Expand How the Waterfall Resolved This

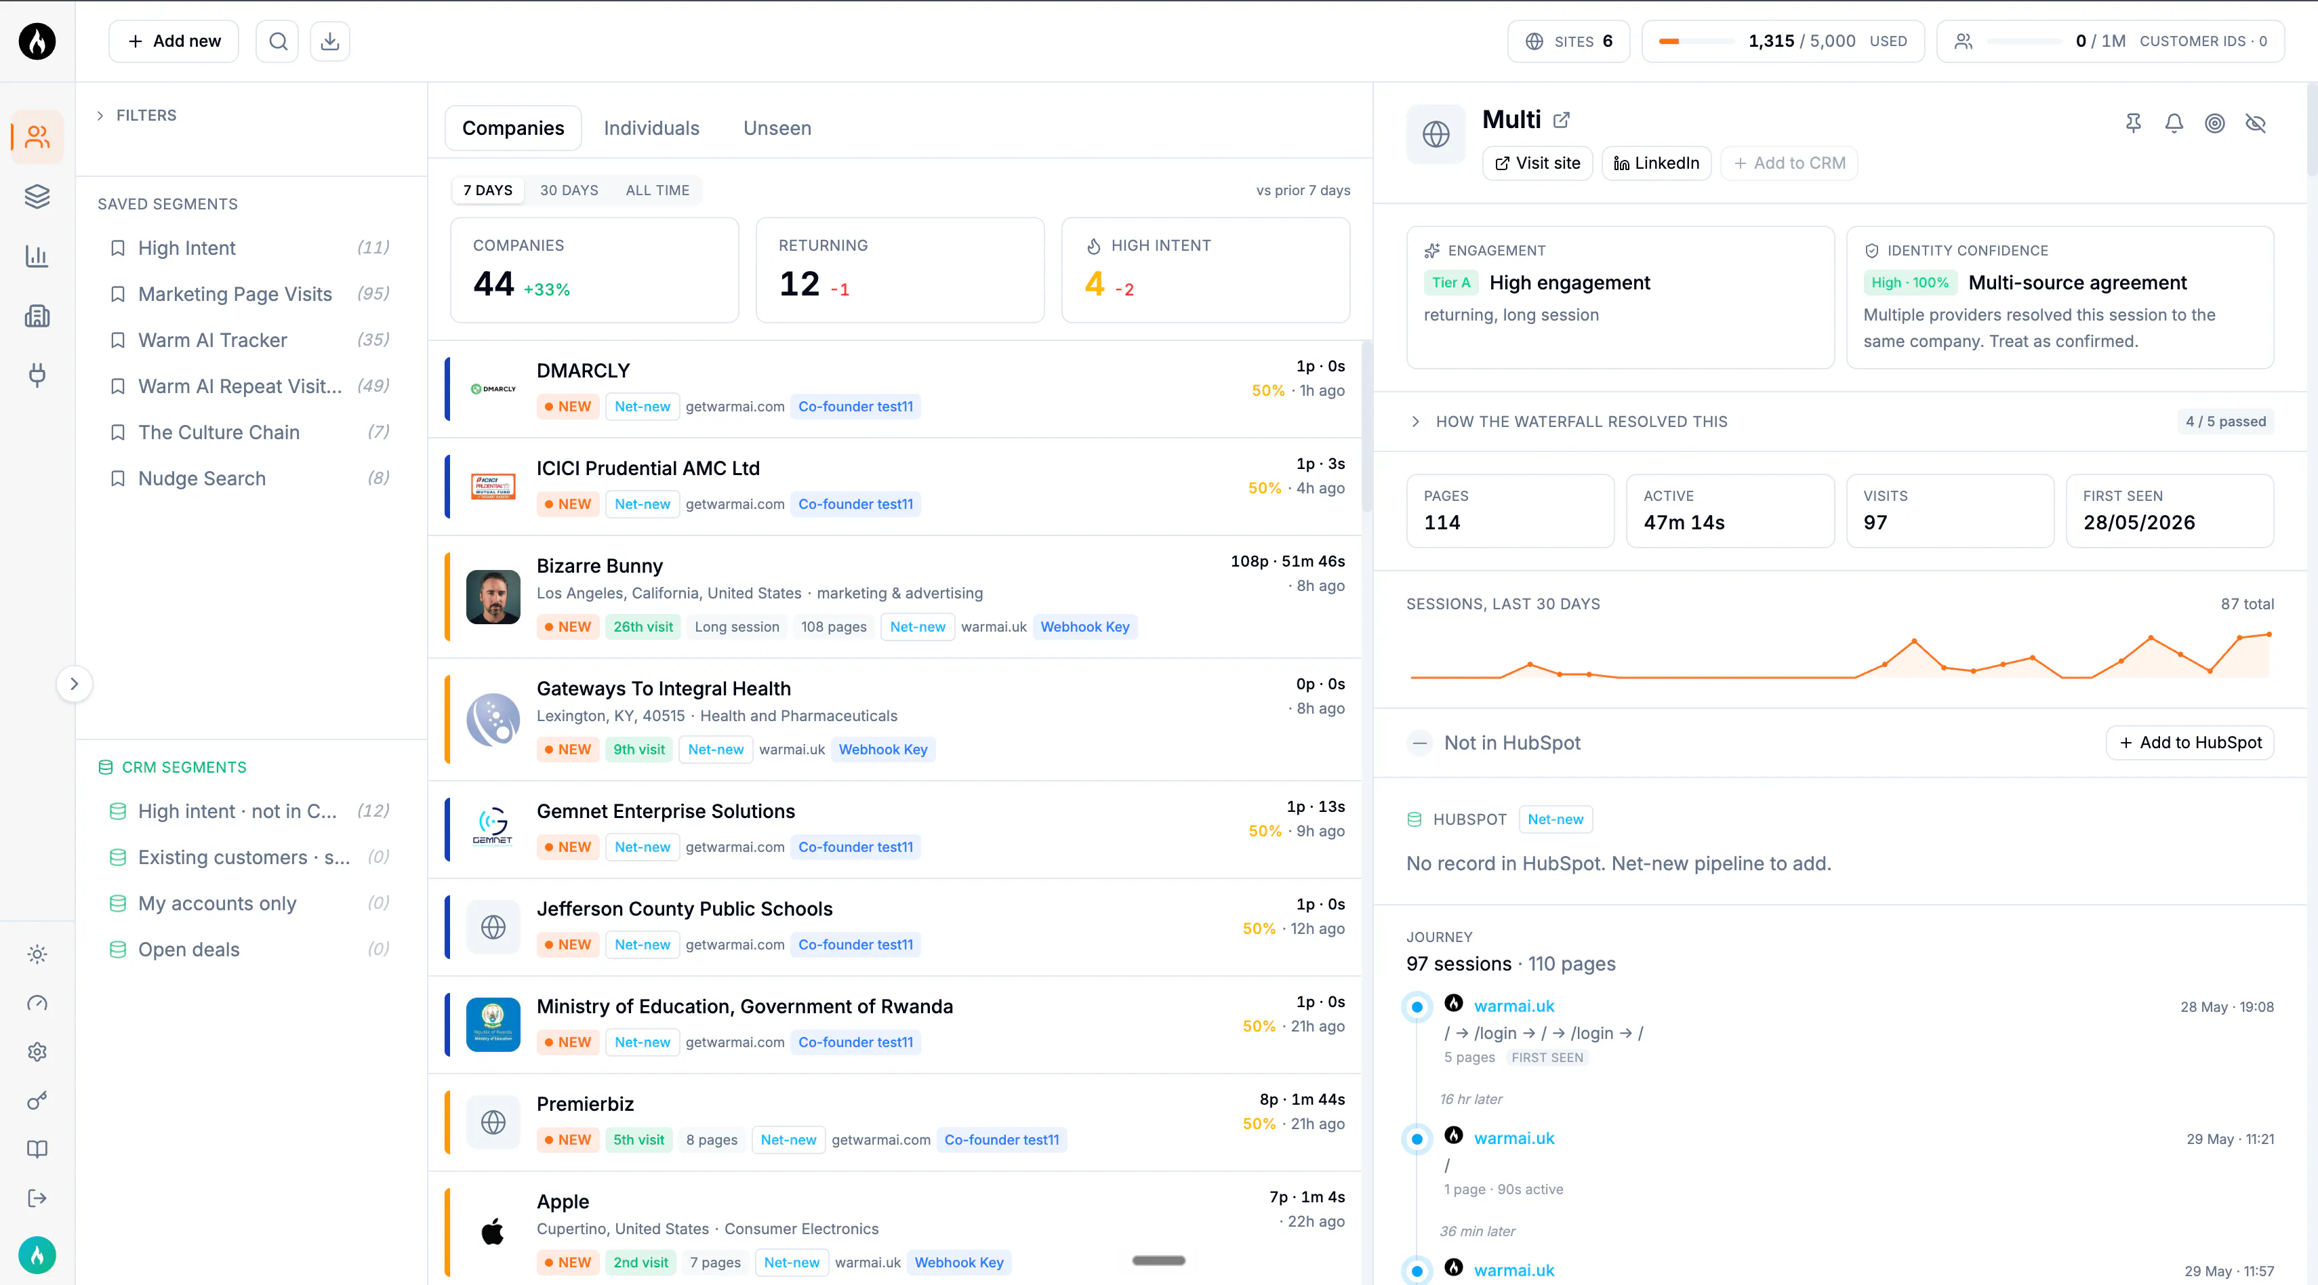(1580, 422)
